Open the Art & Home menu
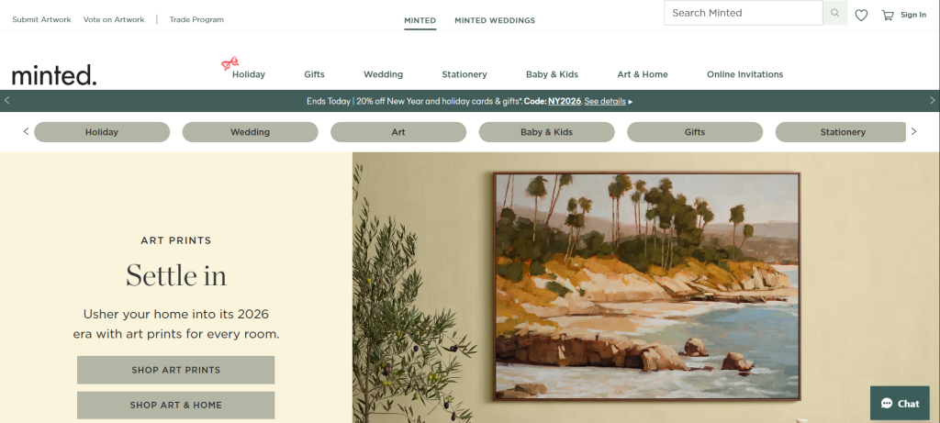The image size is (940, 423). coord(642,74)
